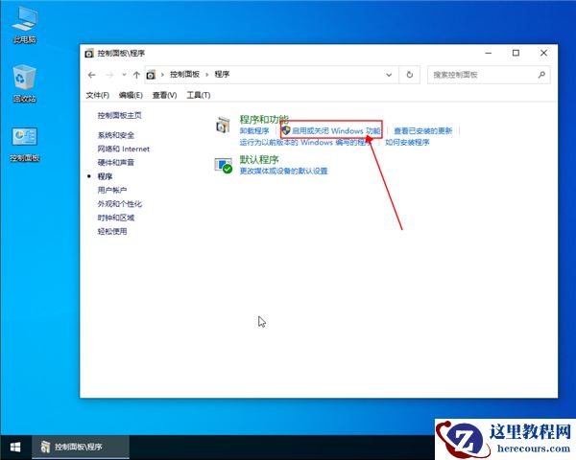
Task: Close the Control Panel window
Action: coord(543,54)
